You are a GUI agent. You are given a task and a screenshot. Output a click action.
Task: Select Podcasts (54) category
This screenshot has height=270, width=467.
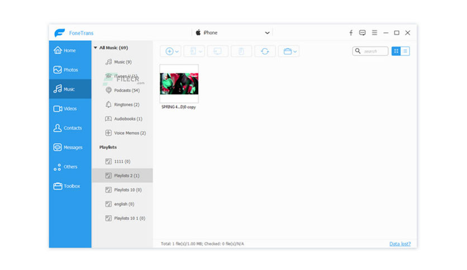[x=122, y=90]
